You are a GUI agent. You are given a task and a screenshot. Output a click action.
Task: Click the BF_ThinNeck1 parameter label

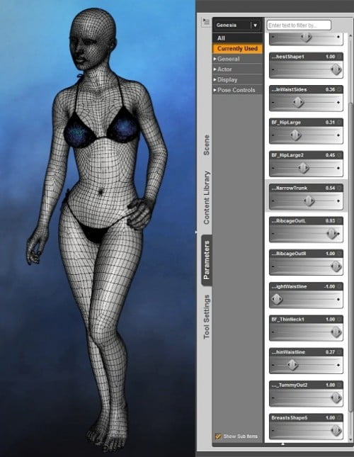(287, 320)
